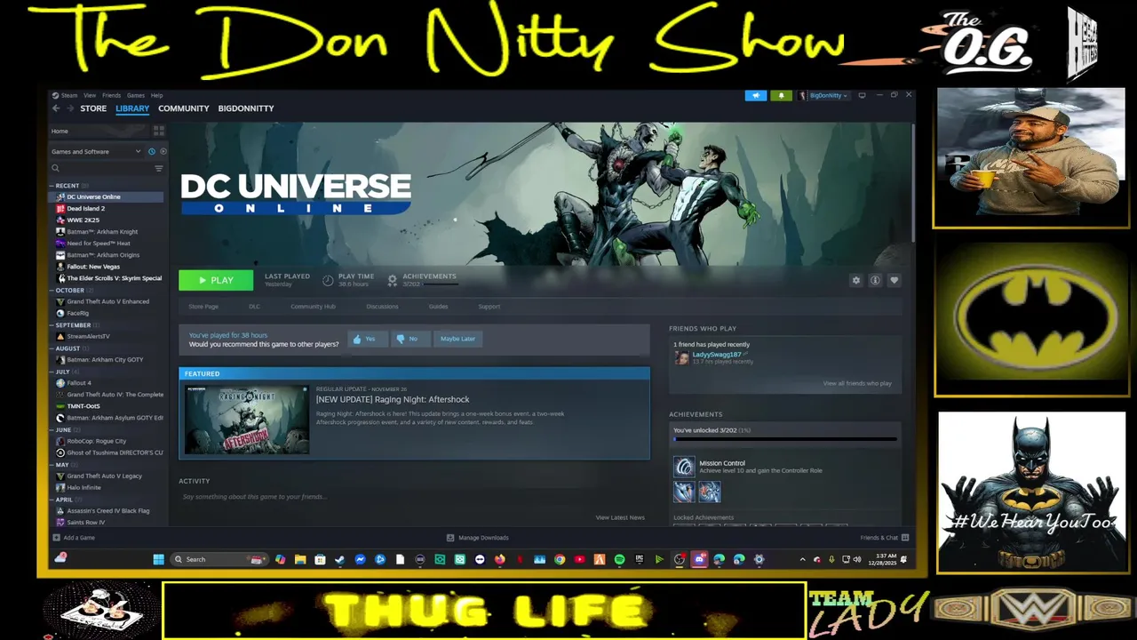Image resolution: width=1137 pixels, height=640 pixels.
Task: Open Windows Start button
Action: (158, 560)
